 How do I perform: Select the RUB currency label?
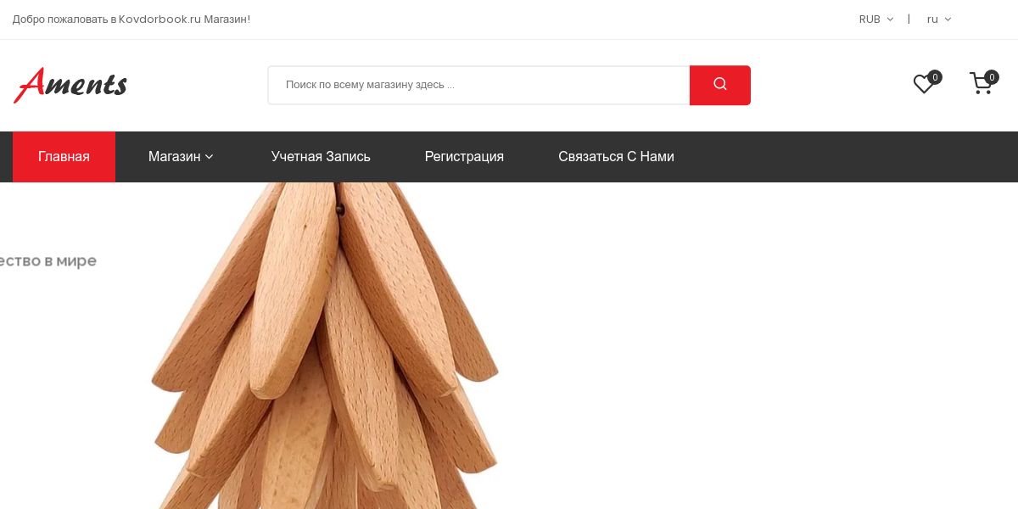(870, 20)
